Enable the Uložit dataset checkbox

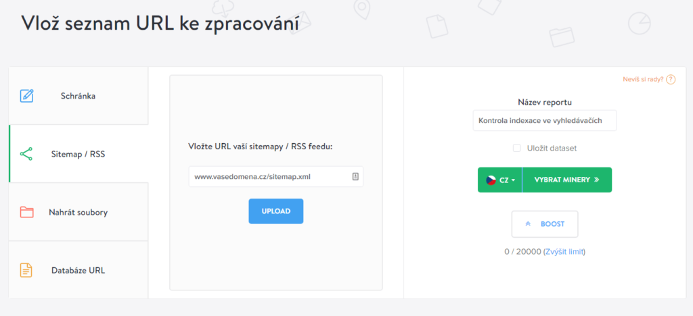click(516, 148)
